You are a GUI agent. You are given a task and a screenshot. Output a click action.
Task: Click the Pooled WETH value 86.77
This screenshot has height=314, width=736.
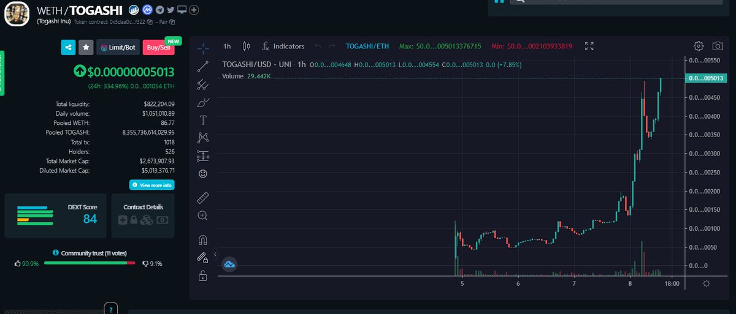tap(167, 123)
